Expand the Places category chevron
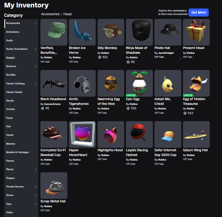Viewport: 222px width, 217px height. click(x=36, y=170)
